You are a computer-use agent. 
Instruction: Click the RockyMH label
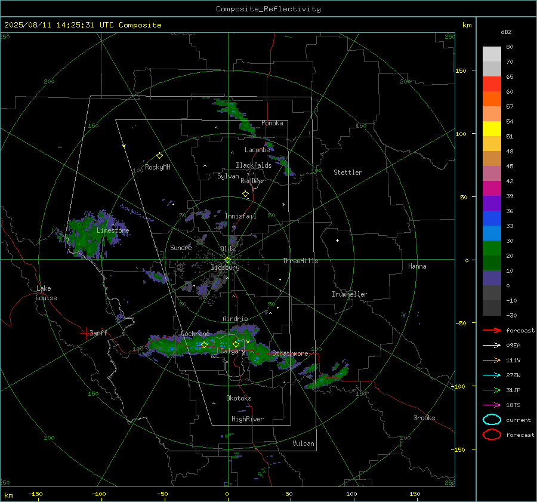[x=158, y=167]
